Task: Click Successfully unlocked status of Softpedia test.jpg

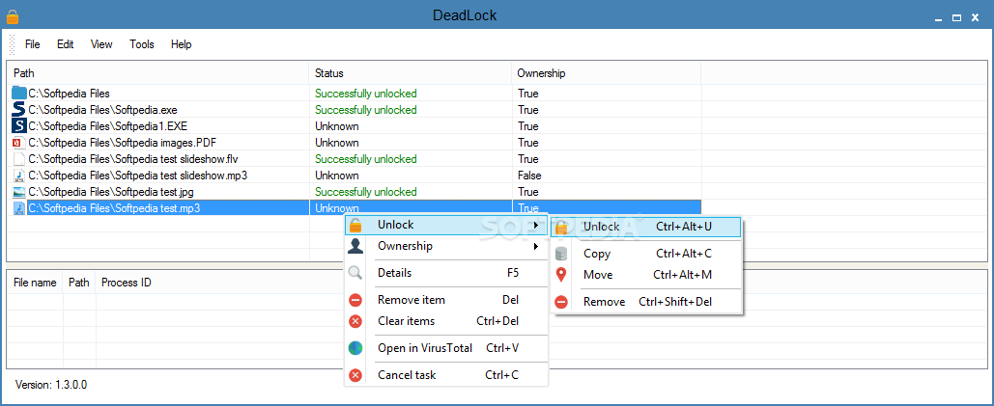Action: pyautogui.click(x=366, y=192)
